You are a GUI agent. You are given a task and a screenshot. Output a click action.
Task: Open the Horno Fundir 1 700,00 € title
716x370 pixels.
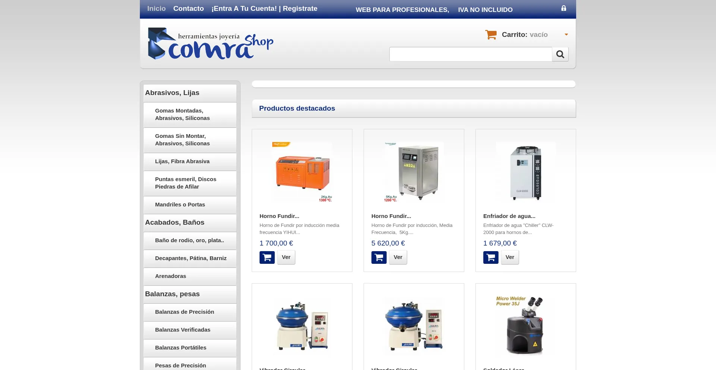(279, 216)
